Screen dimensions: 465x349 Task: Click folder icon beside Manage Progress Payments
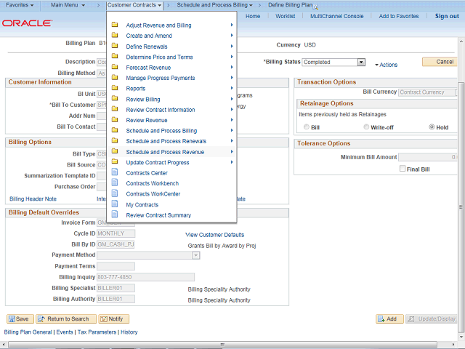[x=115, y=77]
